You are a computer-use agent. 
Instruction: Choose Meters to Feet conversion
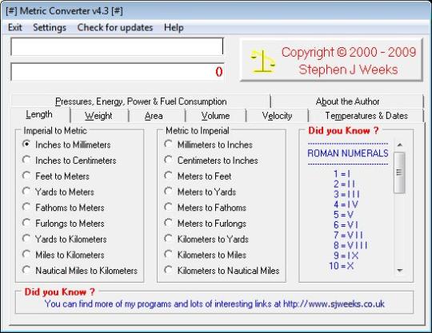click(198, 176)
